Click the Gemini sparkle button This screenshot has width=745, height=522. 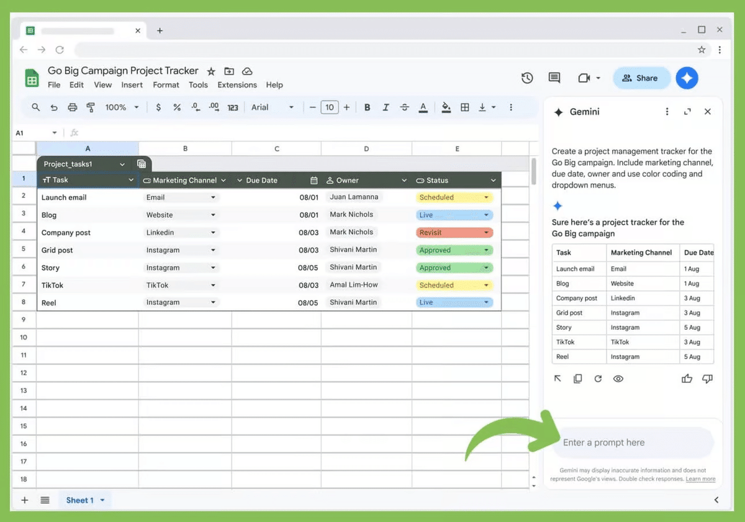click(687, 78)
